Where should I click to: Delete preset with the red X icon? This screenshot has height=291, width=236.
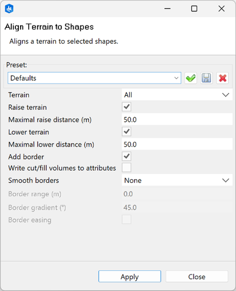coord(222,78)
